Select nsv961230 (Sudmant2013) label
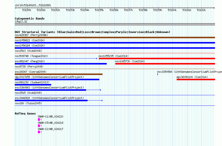The image size is (222, 146). [x=32, y=82]
